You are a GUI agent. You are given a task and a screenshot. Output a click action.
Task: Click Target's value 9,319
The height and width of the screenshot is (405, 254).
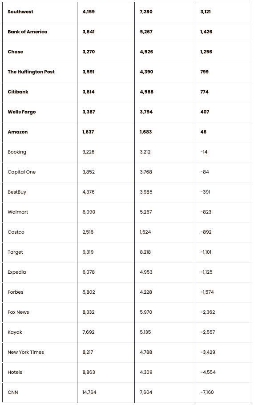point(88,252)
